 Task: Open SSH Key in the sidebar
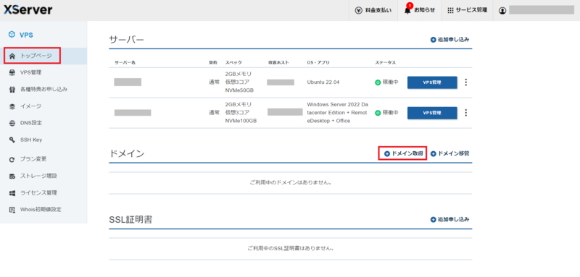43,140
